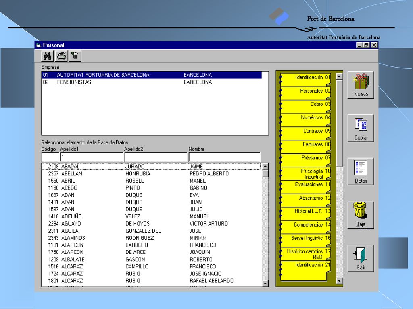Viewport: 413px width, 309px height.
Task: Close the Personal window
Action: click(374, 45)
